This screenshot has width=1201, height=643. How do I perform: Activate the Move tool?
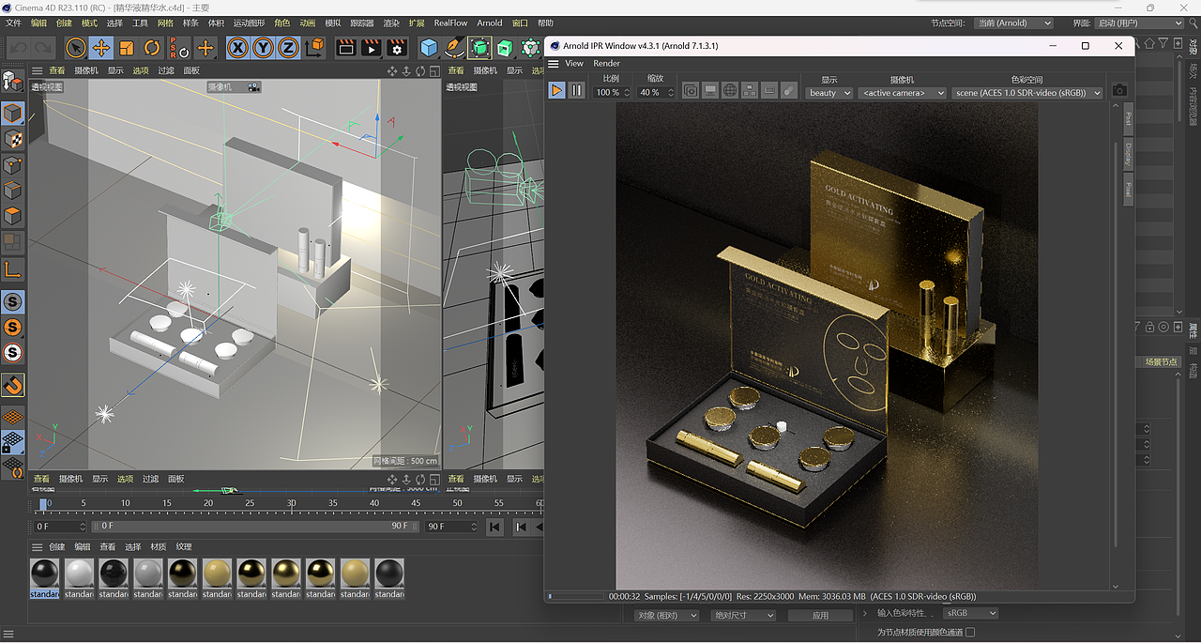(100, 48)
